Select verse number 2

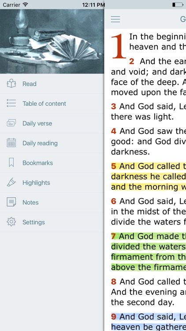[x=132, y=61]
